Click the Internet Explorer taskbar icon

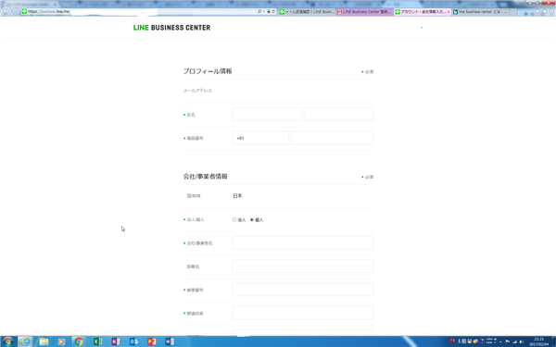pos(25,341)
